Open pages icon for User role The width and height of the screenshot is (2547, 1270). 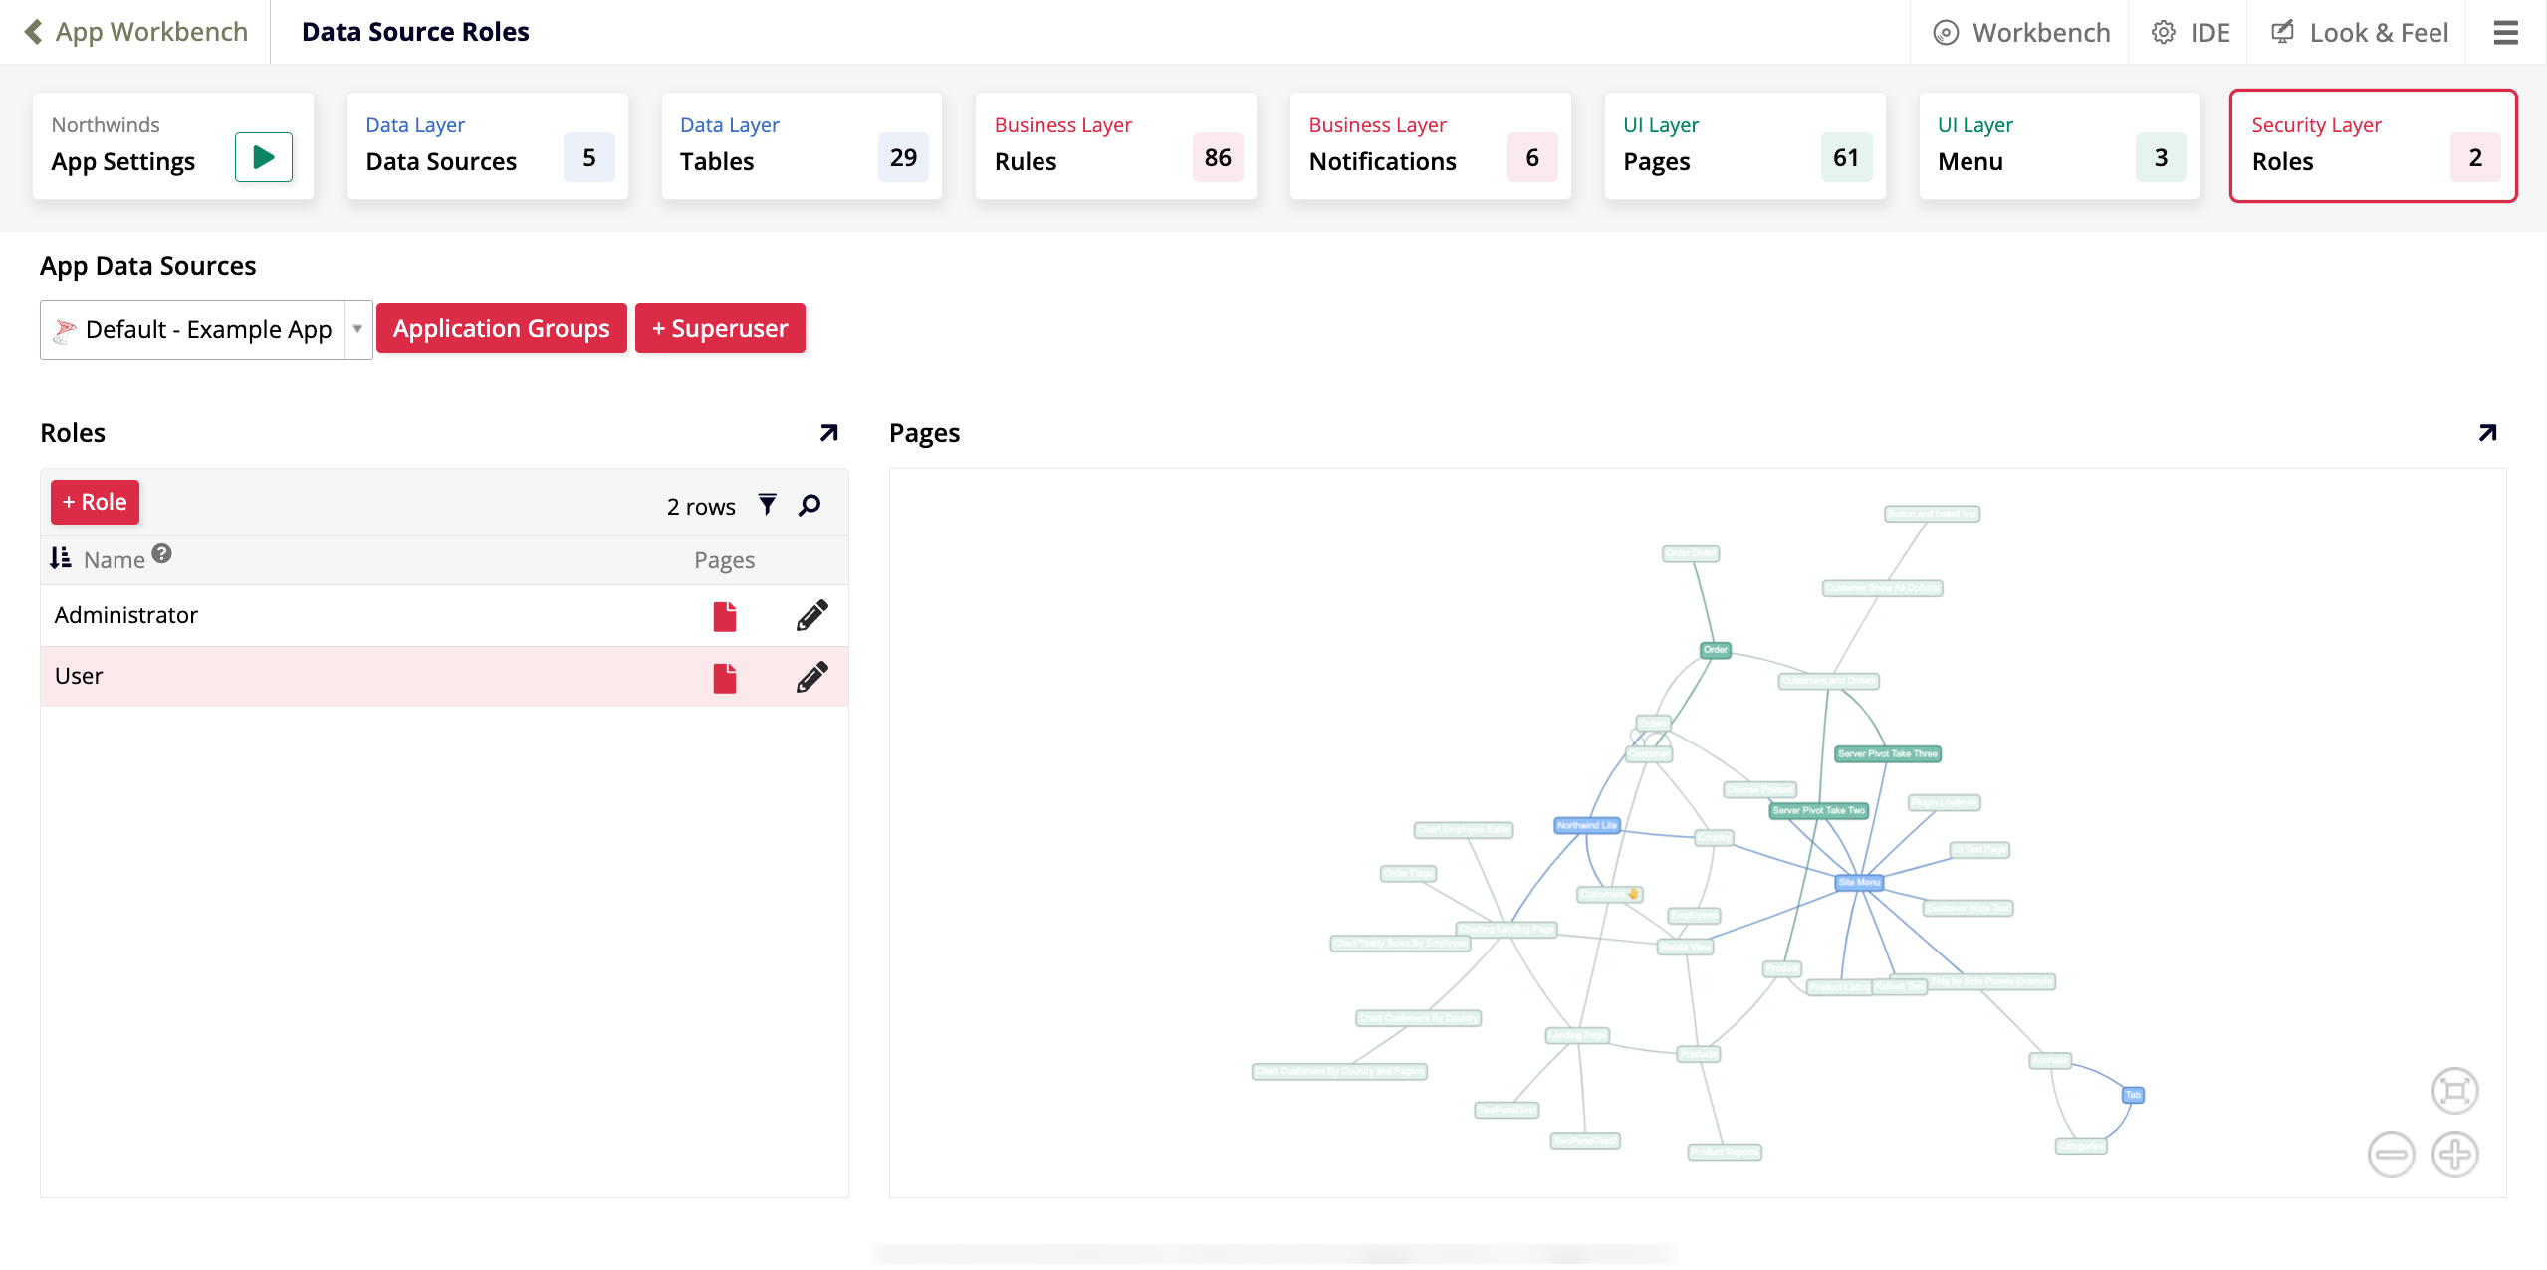click(x=725, y=677)
